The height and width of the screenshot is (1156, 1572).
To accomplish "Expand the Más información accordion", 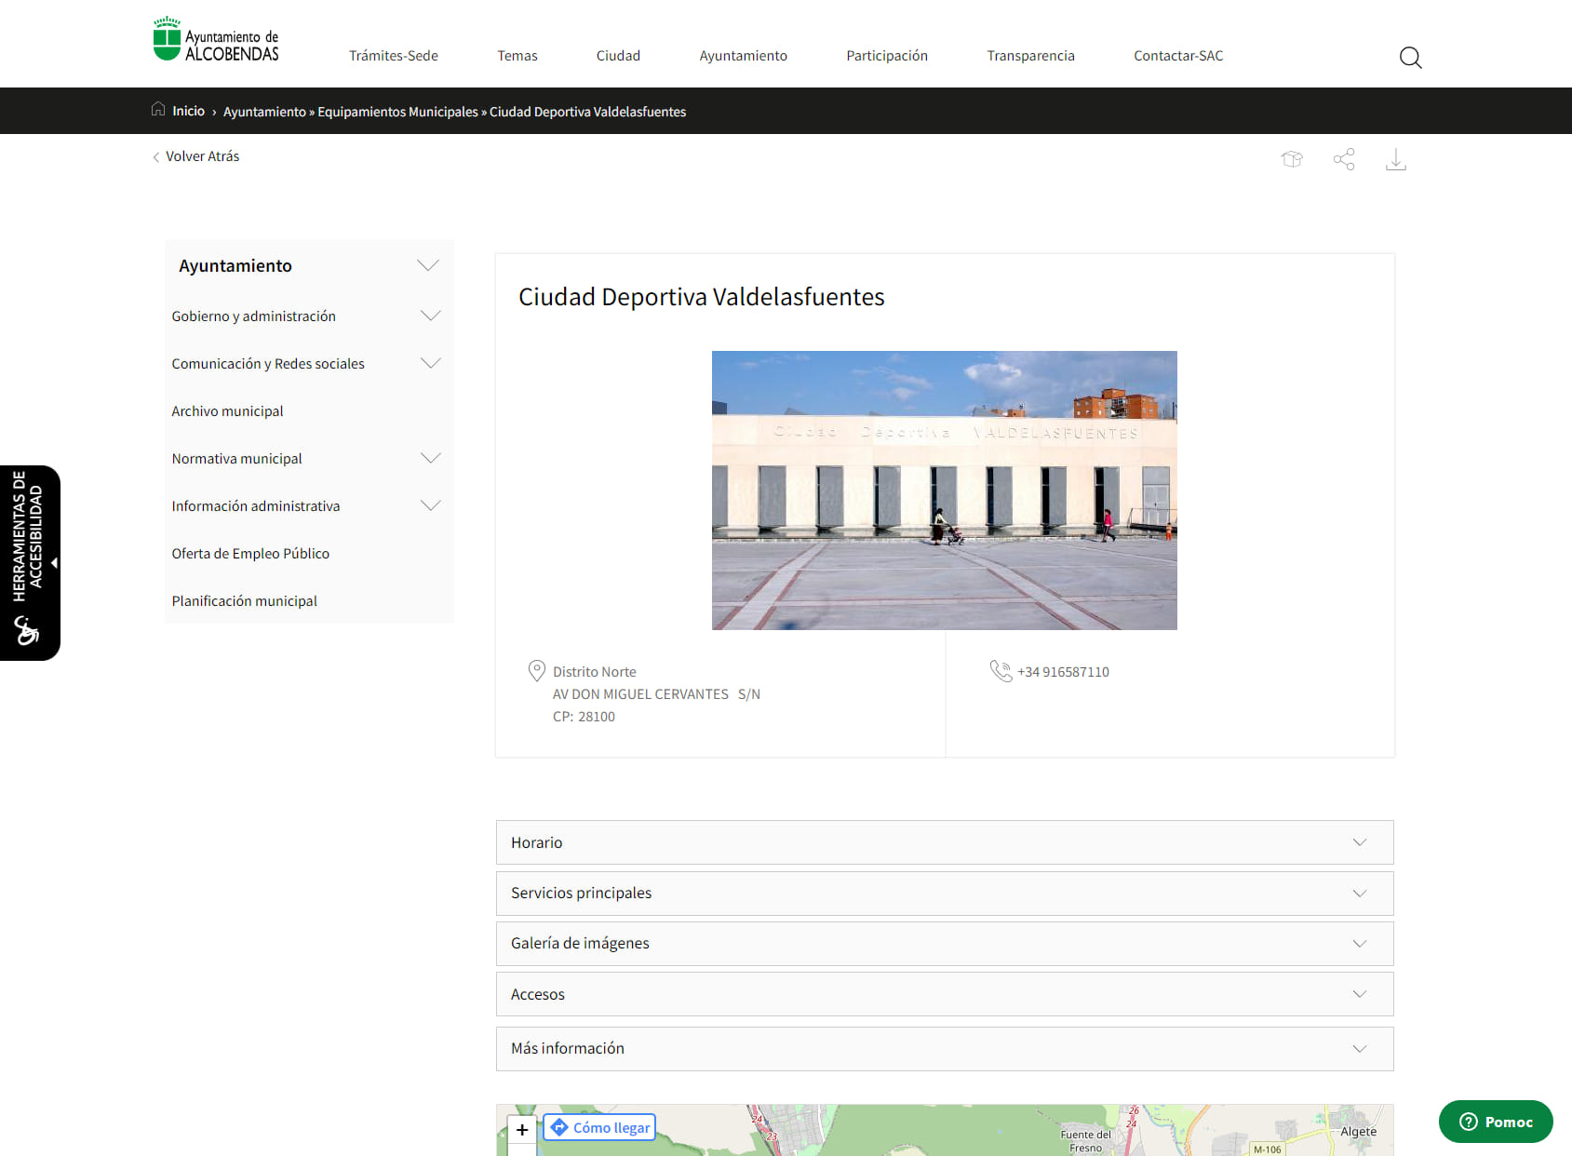I will [x=945, y=1049].
